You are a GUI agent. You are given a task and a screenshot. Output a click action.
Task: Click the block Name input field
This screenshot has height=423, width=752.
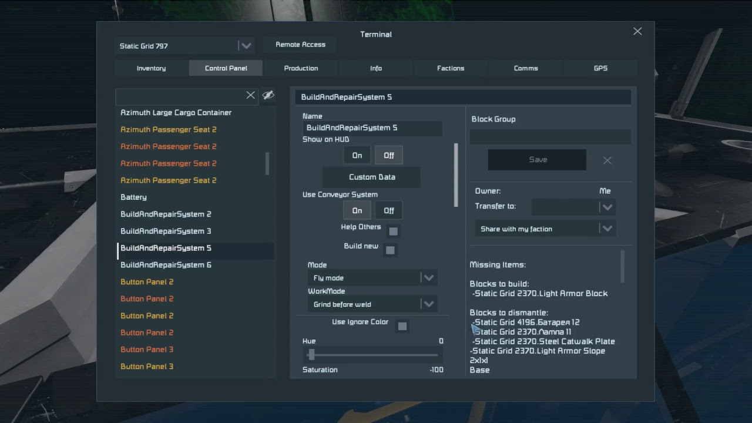coord(372,128)
